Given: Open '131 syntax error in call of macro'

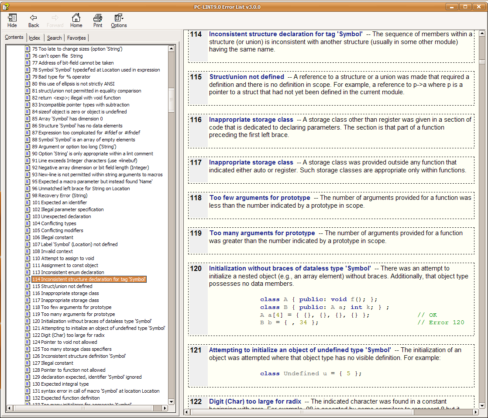Looking at the screenshot, I should click(96, 391).
